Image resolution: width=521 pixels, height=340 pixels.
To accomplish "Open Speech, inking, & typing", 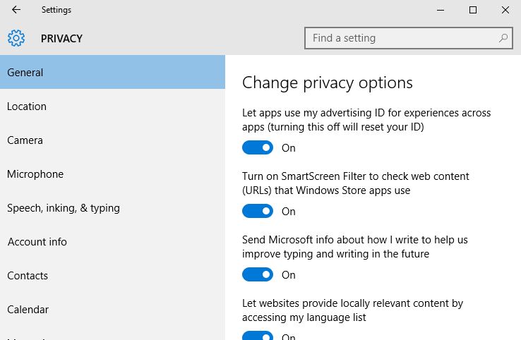I will (x=64, y=208).
